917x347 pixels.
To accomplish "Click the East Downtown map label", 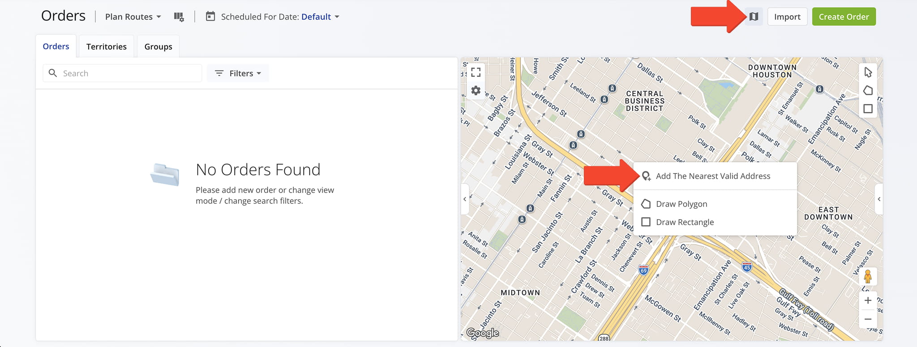I will coord(828,213).
